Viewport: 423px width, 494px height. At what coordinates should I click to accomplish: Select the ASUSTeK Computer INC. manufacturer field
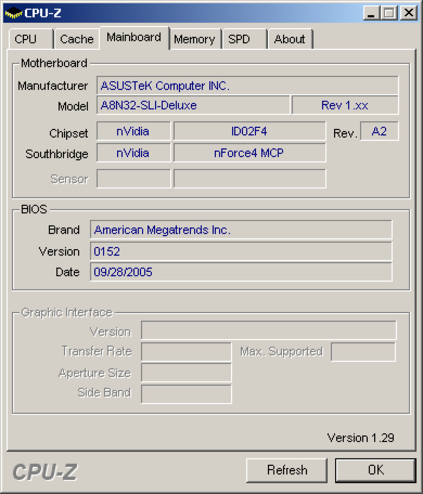click(247, 85)
